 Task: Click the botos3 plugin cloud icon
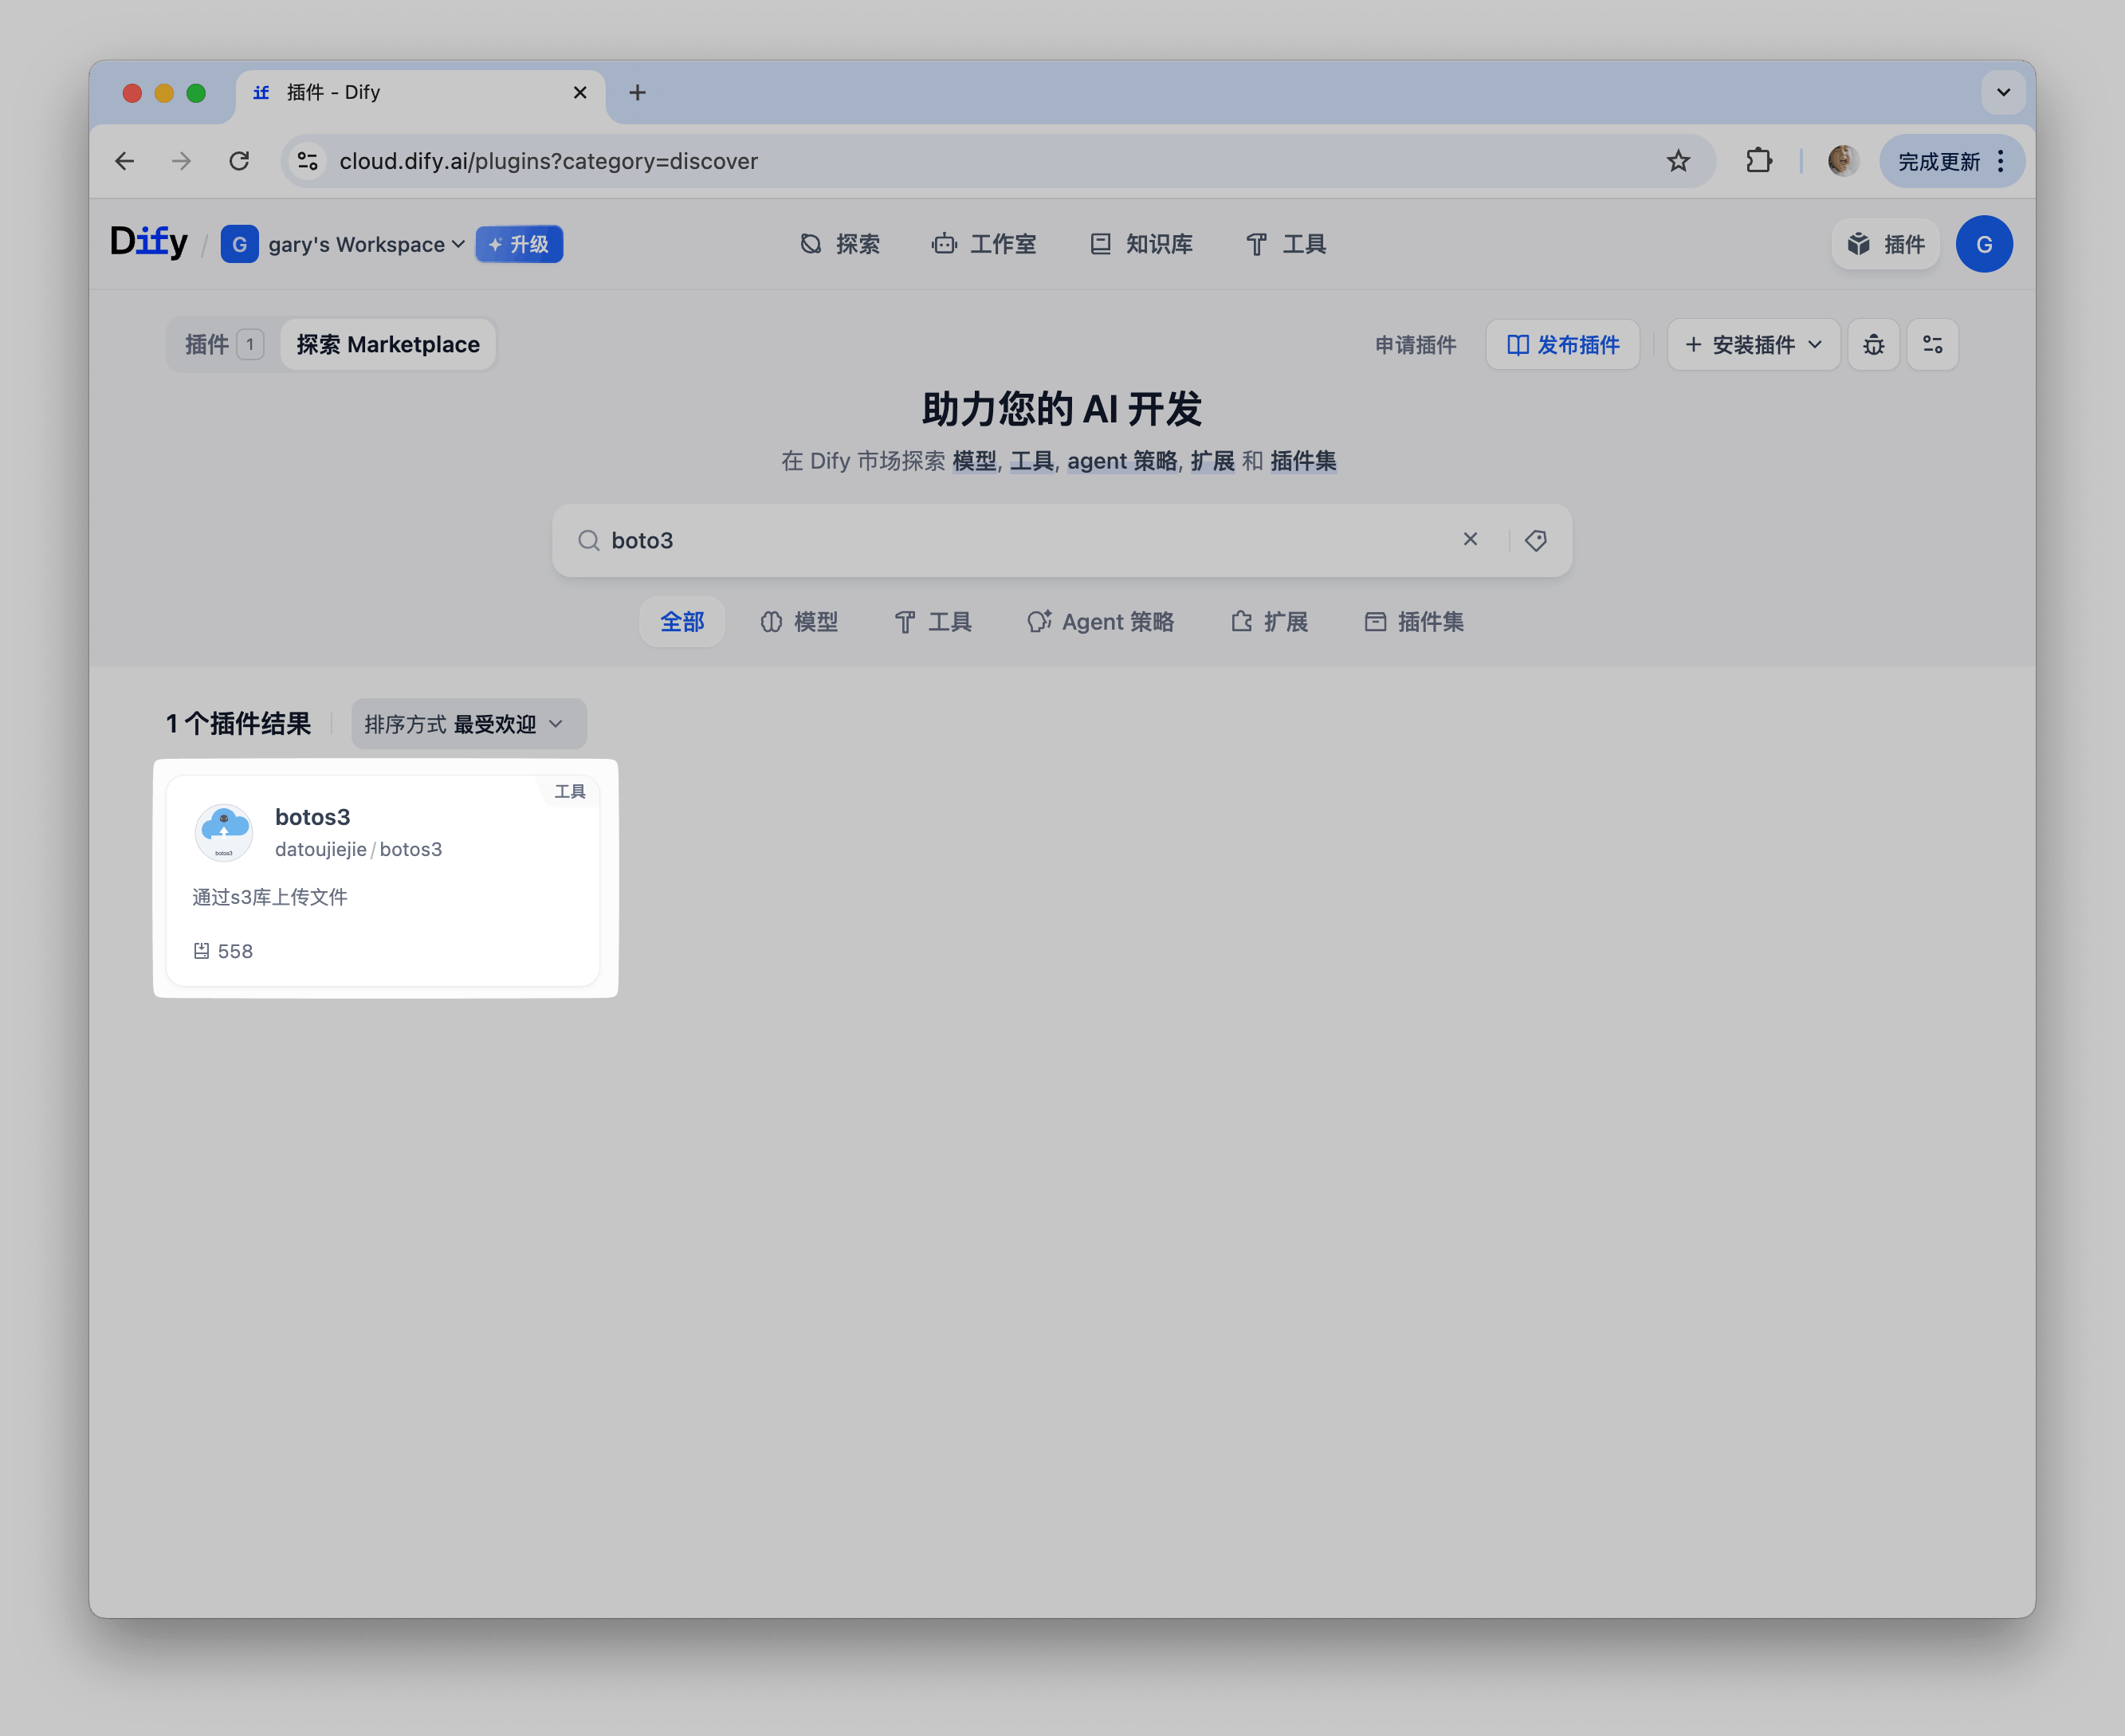[224, 832]
